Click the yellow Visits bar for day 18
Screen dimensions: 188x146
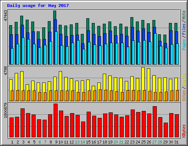pos(104,87)
